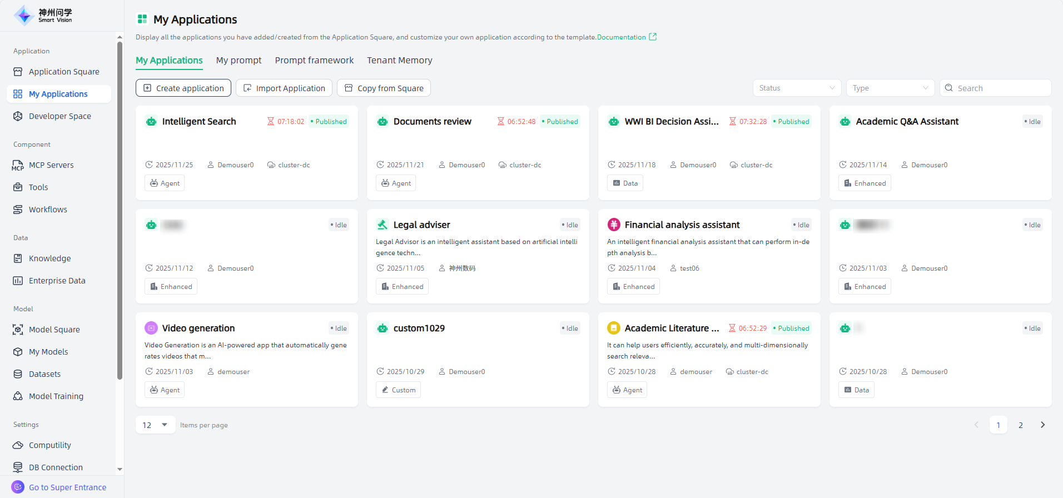
Task: Open external Documentation link icon
Action: pyautogui.click(x=653, y=37)
